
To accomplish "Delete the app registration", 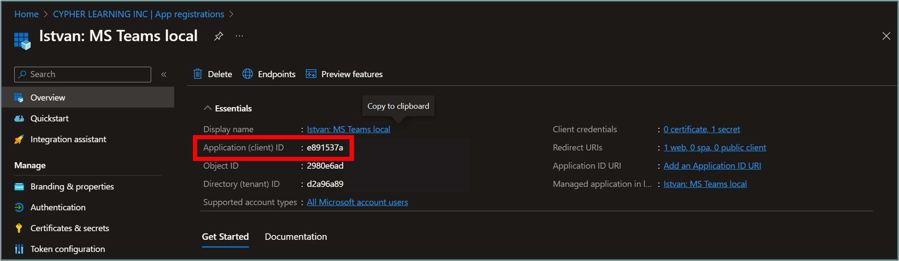I will [213, 74].
